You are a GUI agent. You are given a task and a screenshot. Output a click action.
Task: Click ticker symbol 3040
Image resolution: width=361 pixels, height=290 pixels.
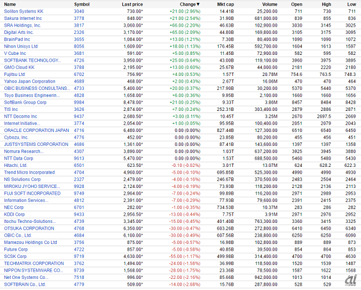(x=79, y=11)
